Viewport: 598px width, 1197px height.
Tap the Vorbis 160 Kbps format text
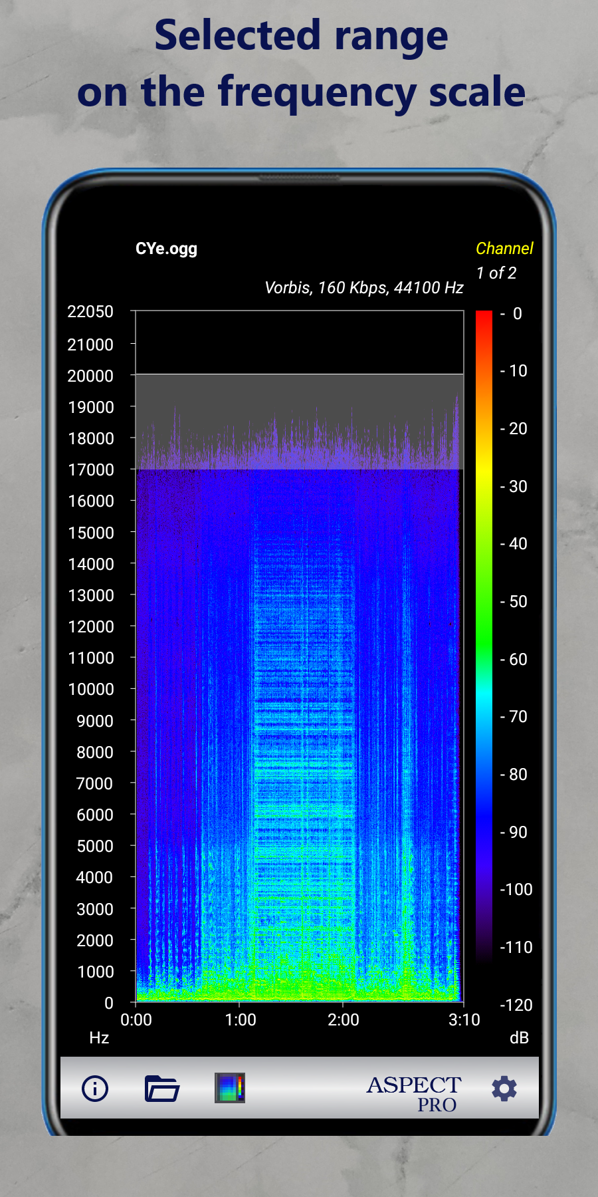point(363,288)
